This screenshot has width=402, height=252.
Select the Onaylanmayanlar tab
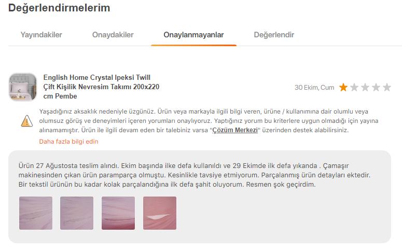pos(193,35)
